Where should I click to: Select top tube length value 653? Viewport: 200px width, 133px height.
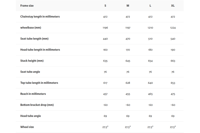(x=173, y=83)
